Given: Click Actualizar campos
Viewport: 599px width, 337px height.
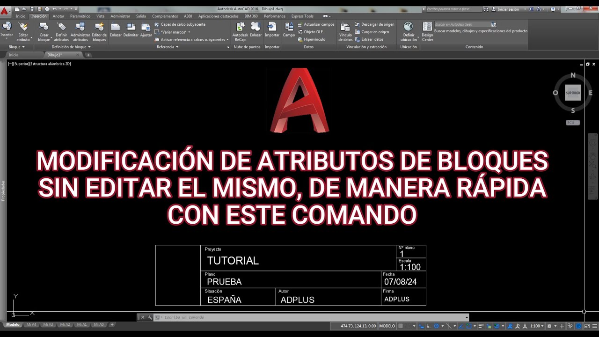Looking at the screenshot, I should (316, 24).
